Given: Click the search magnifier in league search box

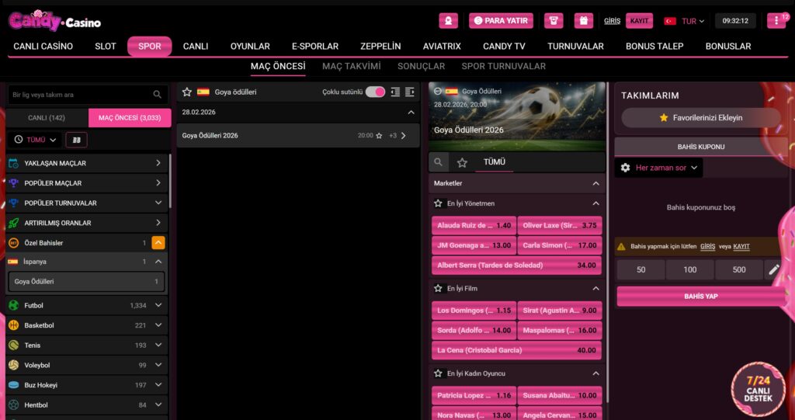Looking at the screenshot, I should 157,95.
